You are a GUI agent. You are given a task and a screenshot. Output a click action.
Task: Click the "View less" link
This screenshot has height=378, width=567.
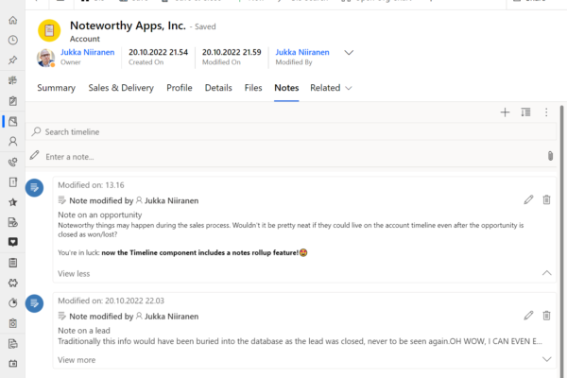click(74, 273)
